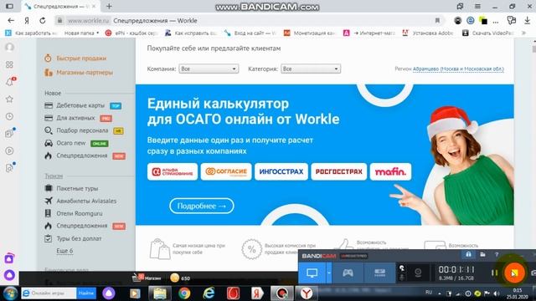Screen dimensions: 536x301
Task: Open Отели Roomguru item
Action: click(80, 214)
